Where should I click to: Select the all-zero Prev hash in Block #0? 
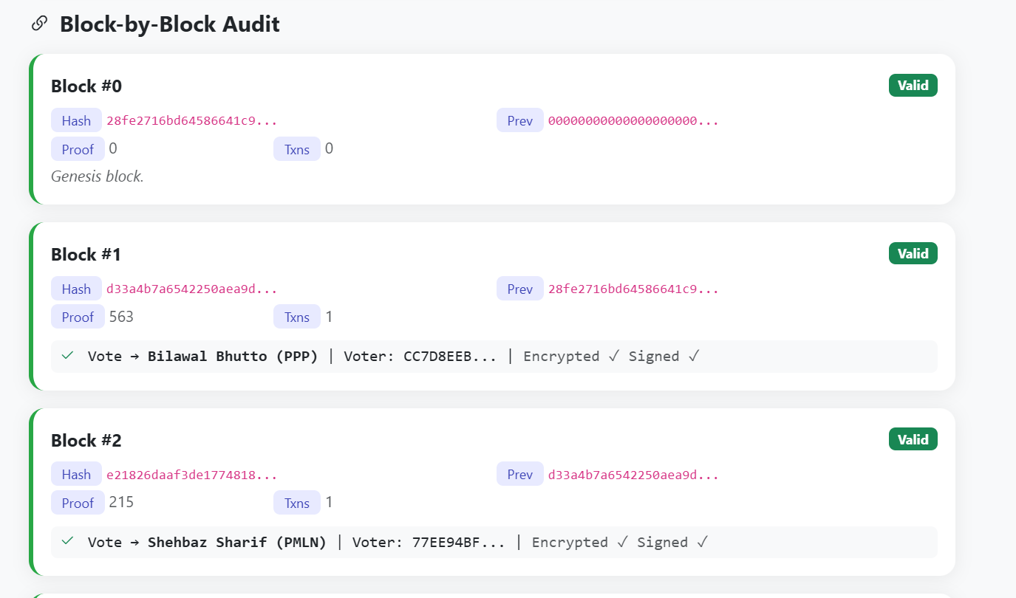click(x=633, y=120)
